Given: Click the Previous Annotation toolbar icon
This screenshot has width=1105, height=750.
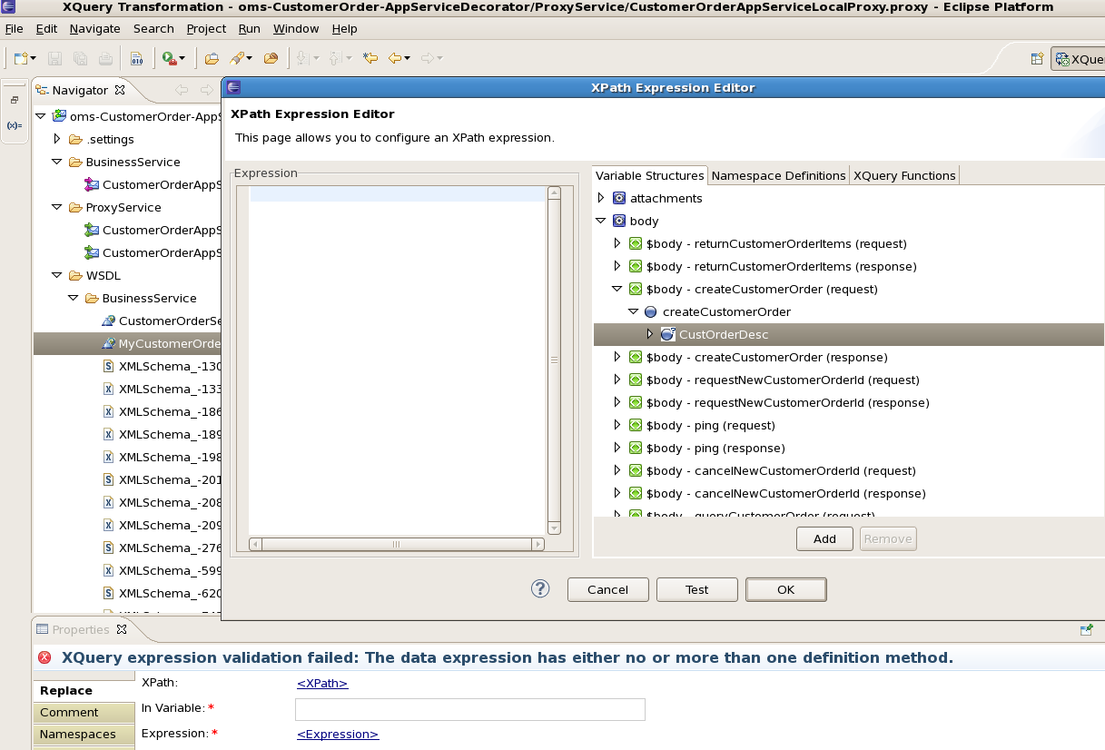Looking at the screenshot, I should click(x=334, y=58).
